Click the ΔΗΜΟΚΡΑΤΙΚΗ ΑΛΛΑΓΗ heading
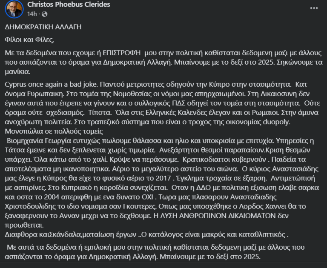This screenshot has width=327, height=268. [x=43, y=26]
